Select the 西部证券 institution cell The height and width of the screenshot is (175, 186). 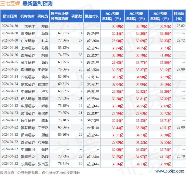(28, 142)
